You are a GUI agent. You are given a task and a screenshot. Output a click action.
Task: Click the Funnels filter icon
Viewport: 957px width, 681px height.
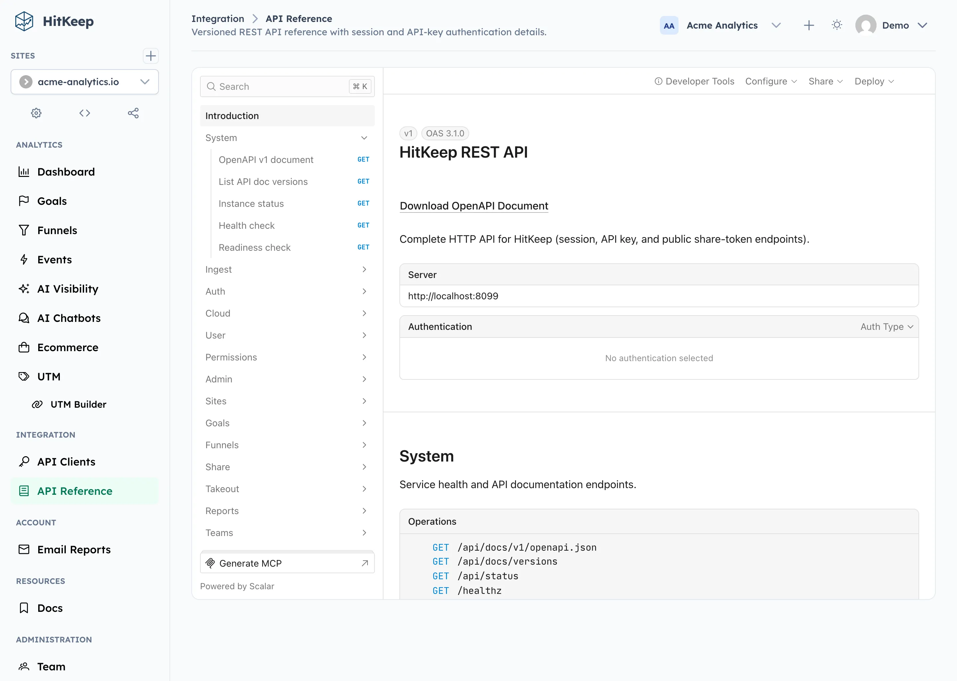24,230
